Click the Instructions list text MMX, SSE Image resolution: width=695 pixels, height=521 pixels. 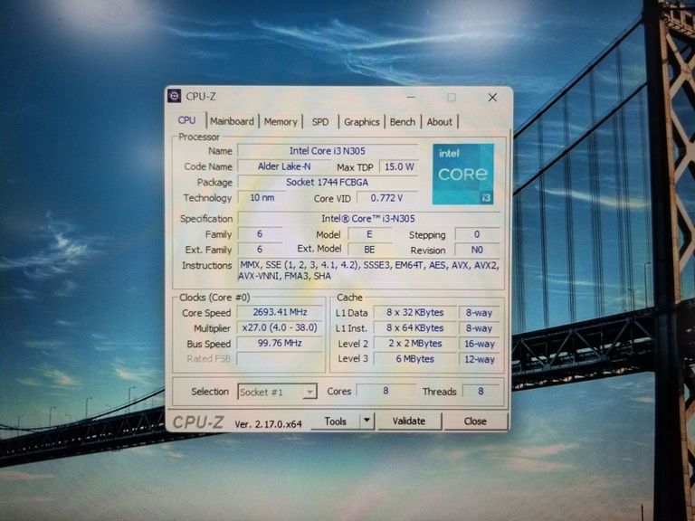click(369, 270)
